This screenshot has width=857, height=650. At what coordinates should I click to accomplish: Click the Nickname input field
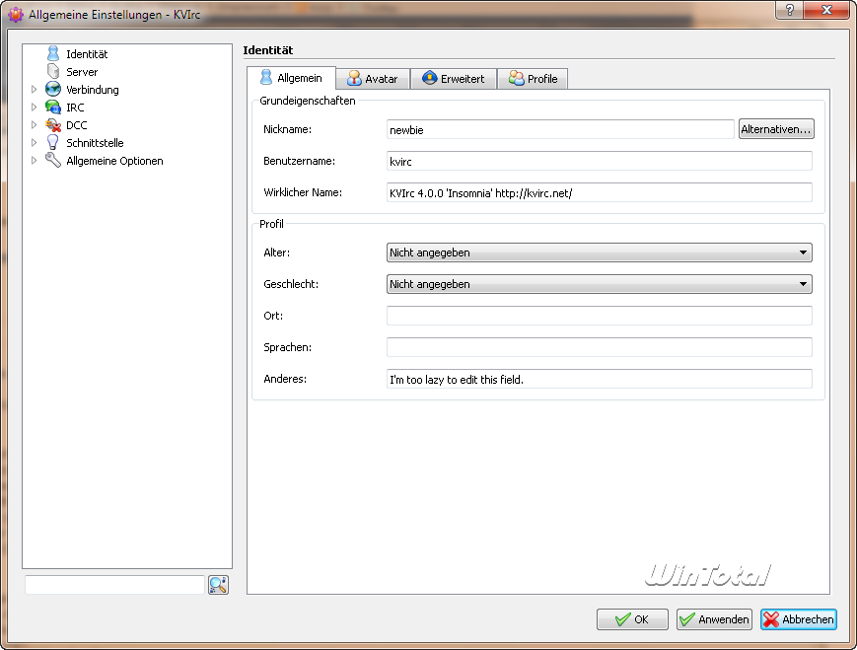[560, 129]
